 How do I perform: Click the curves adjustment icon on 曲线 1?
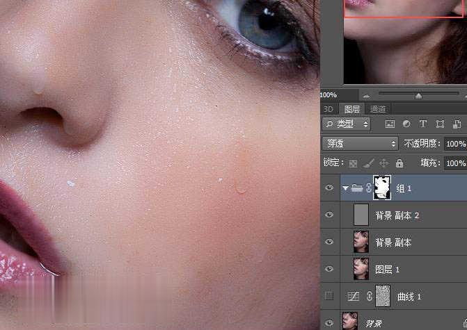[354, 296]
